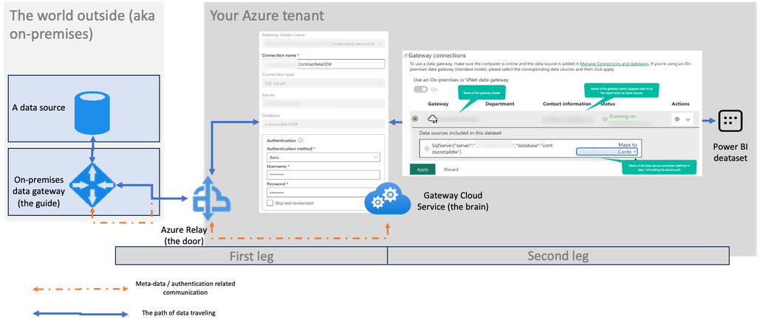Click the green check icon beside Running on
Image resolution: width=768 pixels, height=322 pixels.
click(x=605, y=118)
